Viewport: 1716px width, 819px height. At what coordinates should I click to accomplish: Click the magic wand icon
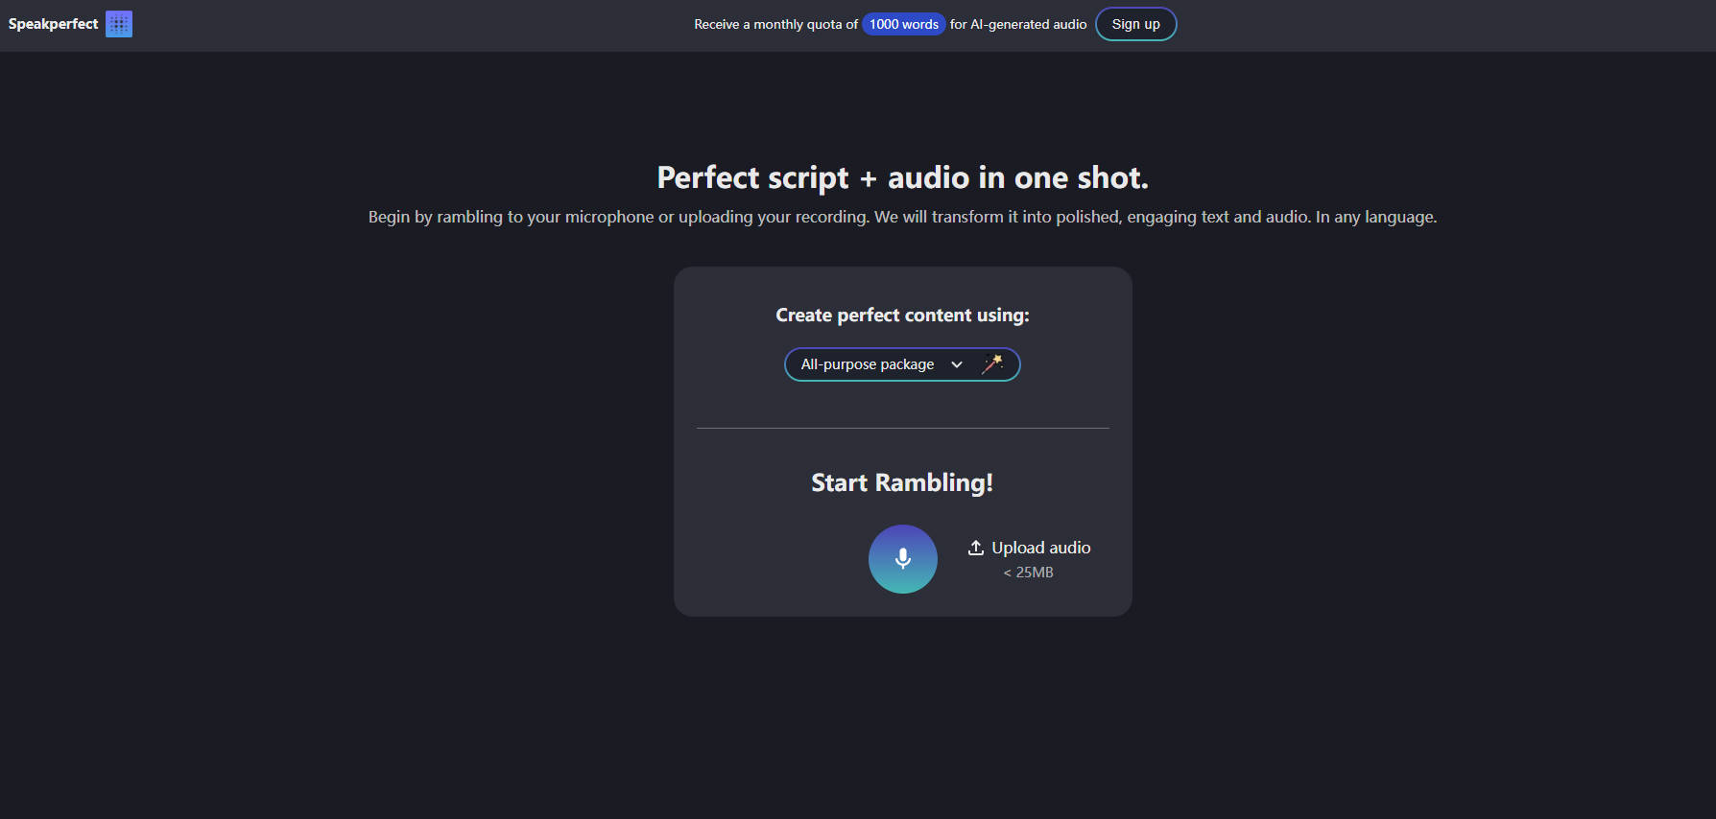coord(992,363)
